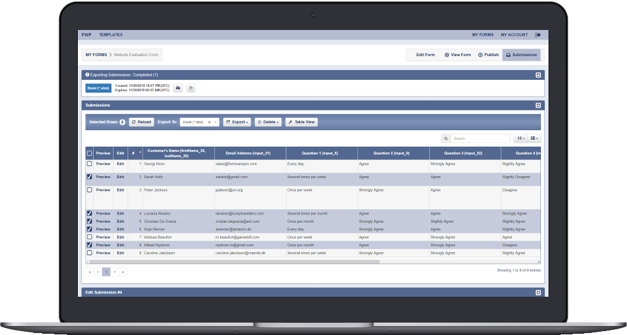The image size is (627, 335).
Task: Delete the export using the trash icon
Action: (x=191, y=88)
